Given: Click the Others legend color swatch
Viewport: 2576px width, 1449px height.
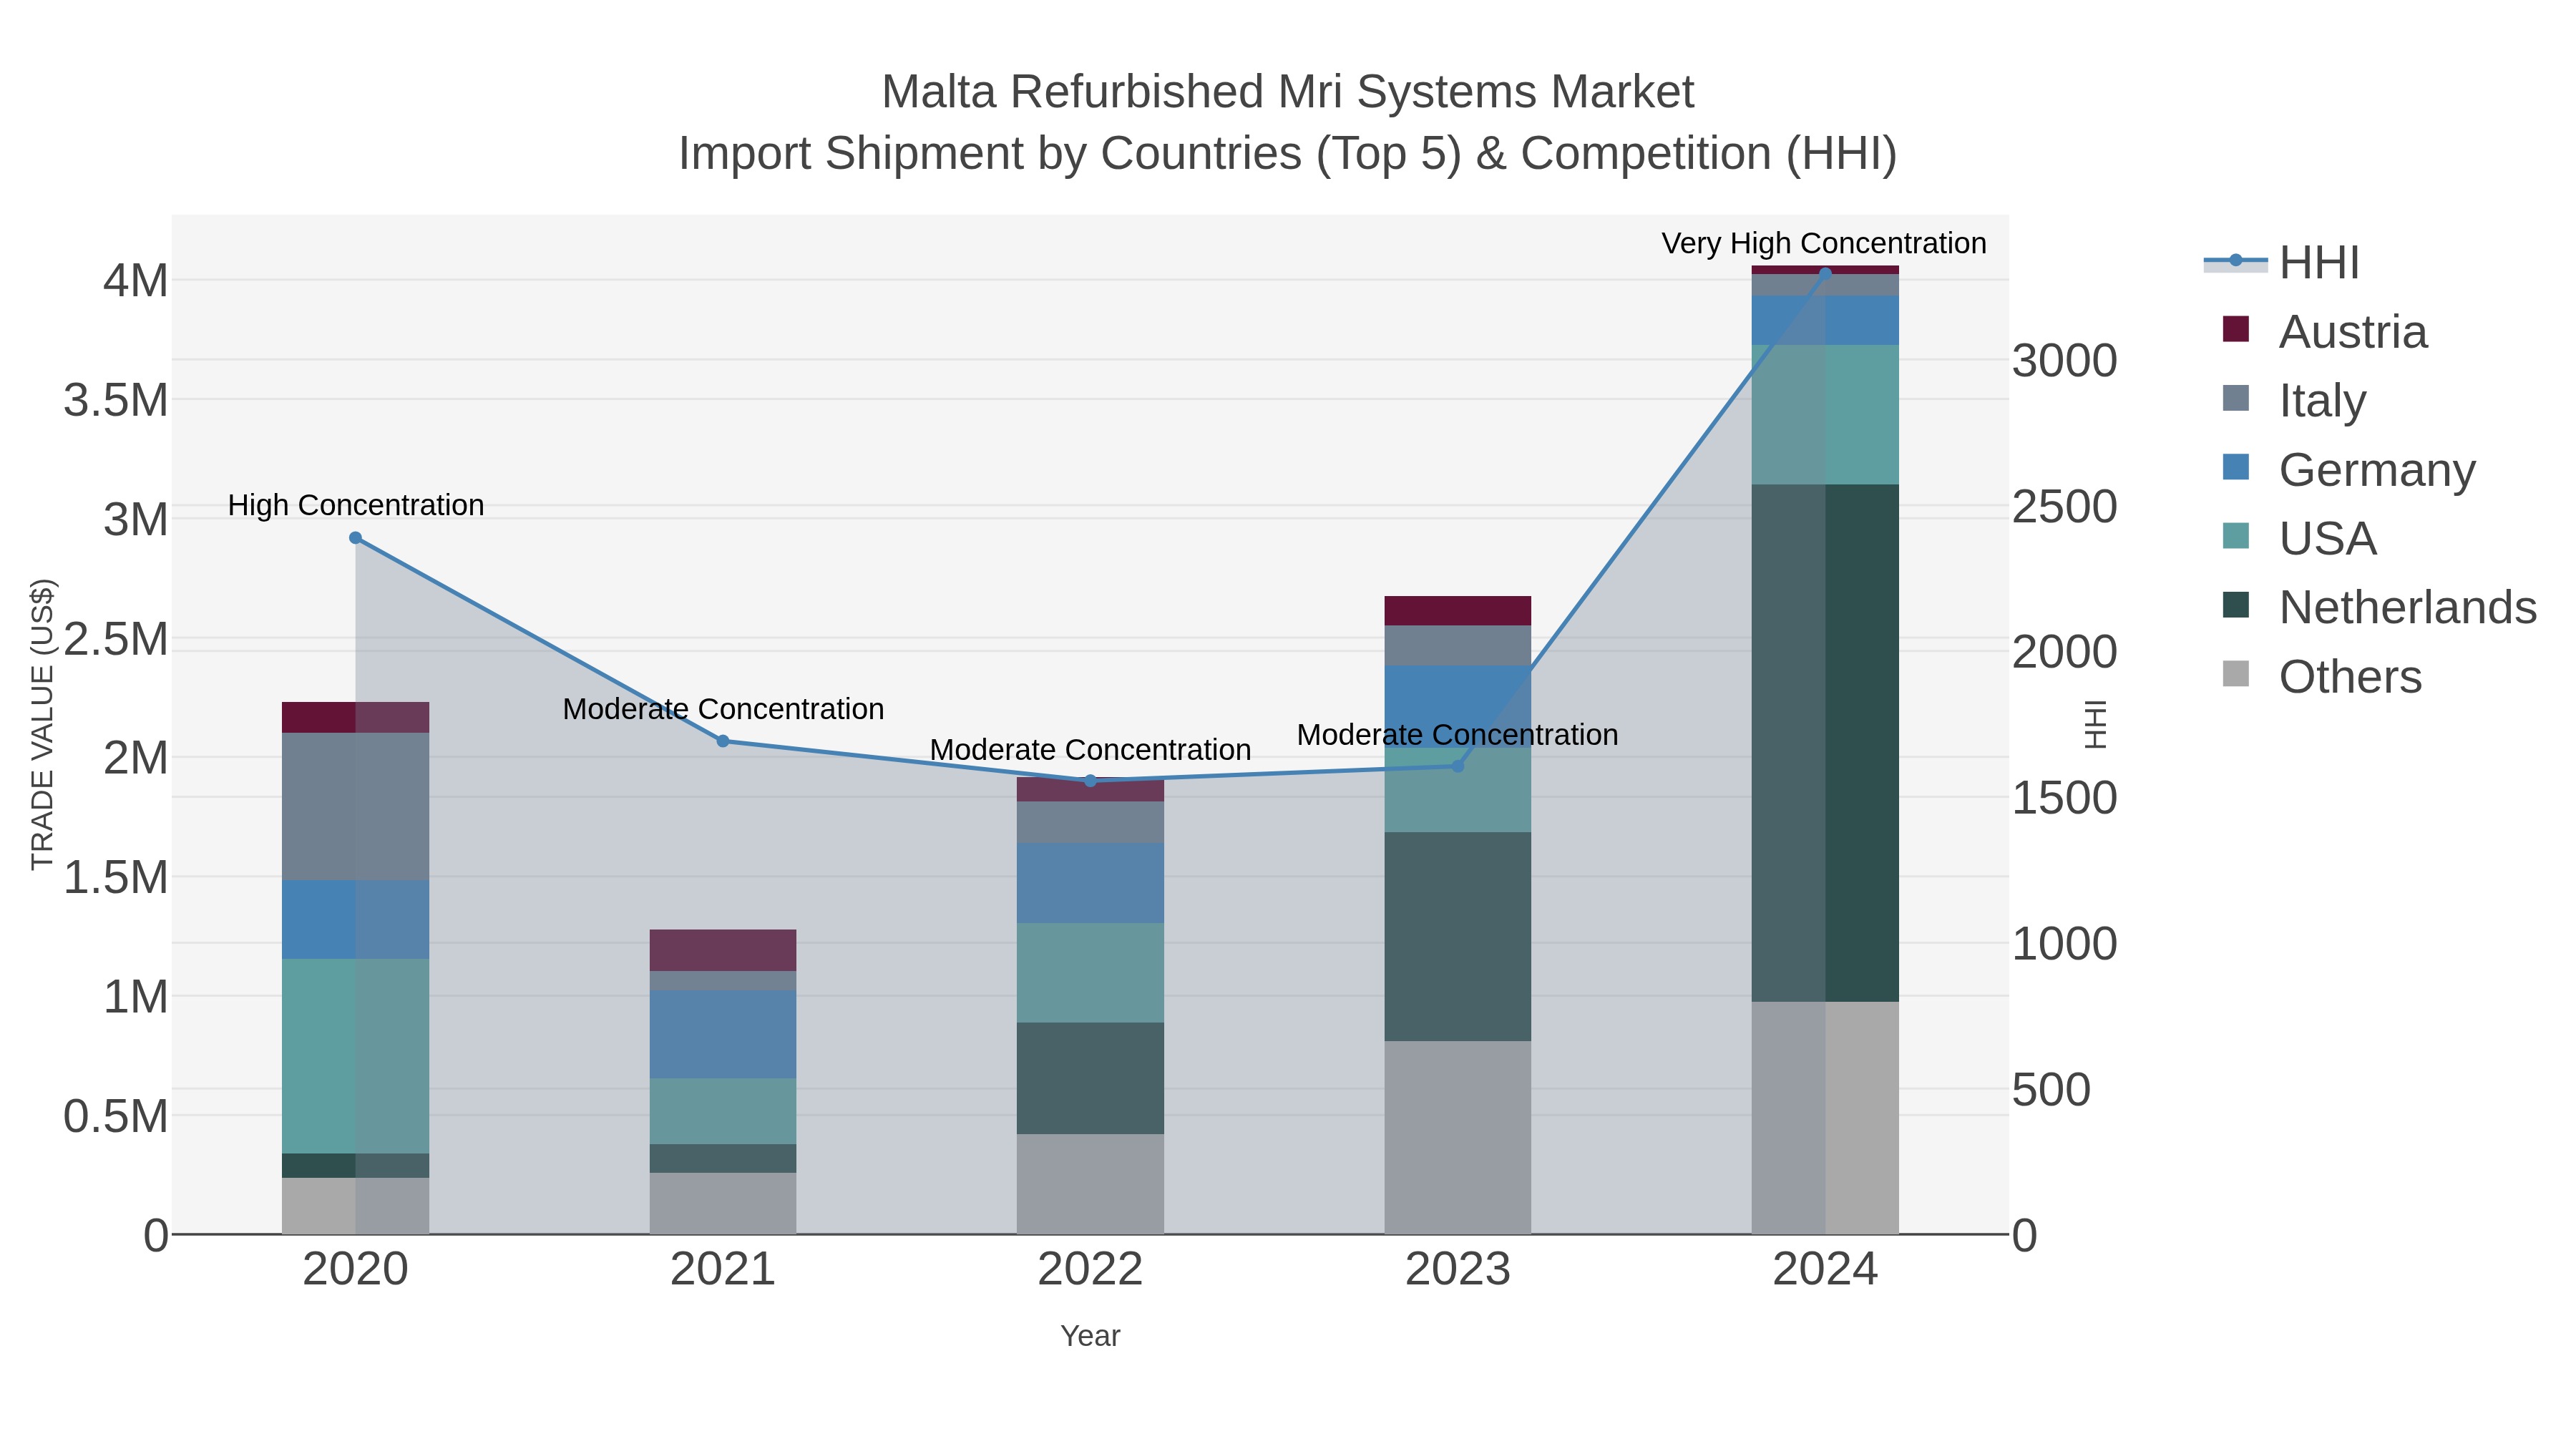Looking at the screenshot, I should point(2235,674).
